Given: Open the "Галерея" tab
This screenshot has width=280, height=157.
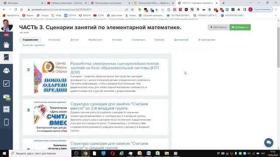Looking at the screenshot, I should (159, 40).
